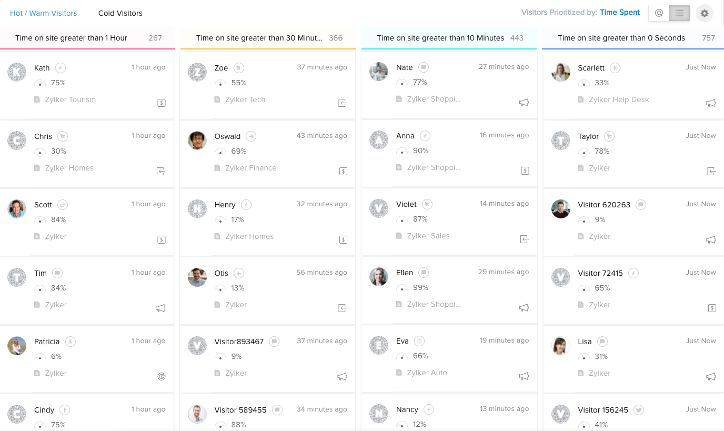Screen dimensions: 724x431
Task: Click the lightning icon next to Henry
Action: pyautogui.click(x=246, y=205)
